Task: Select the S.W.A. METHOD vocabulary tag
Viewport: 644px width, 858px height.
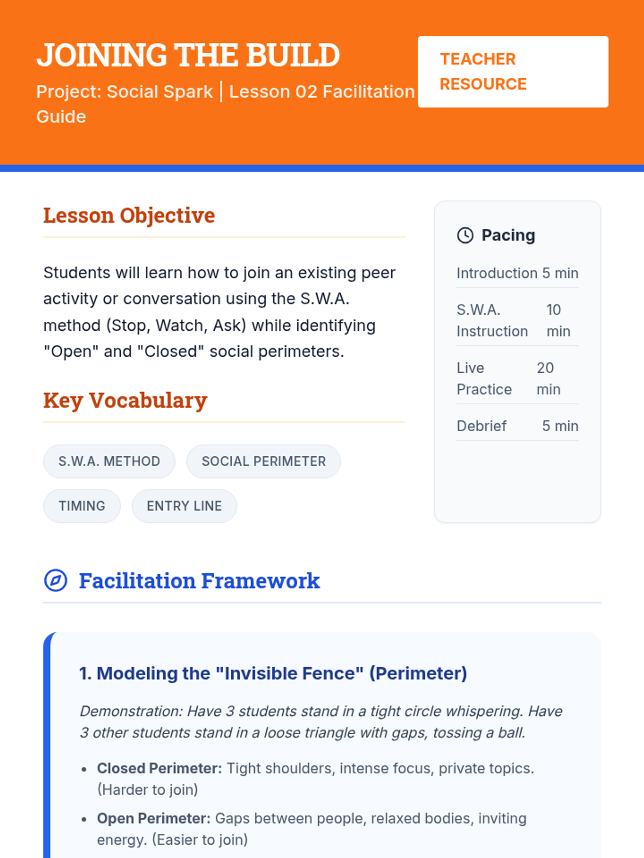Action: 109,461
